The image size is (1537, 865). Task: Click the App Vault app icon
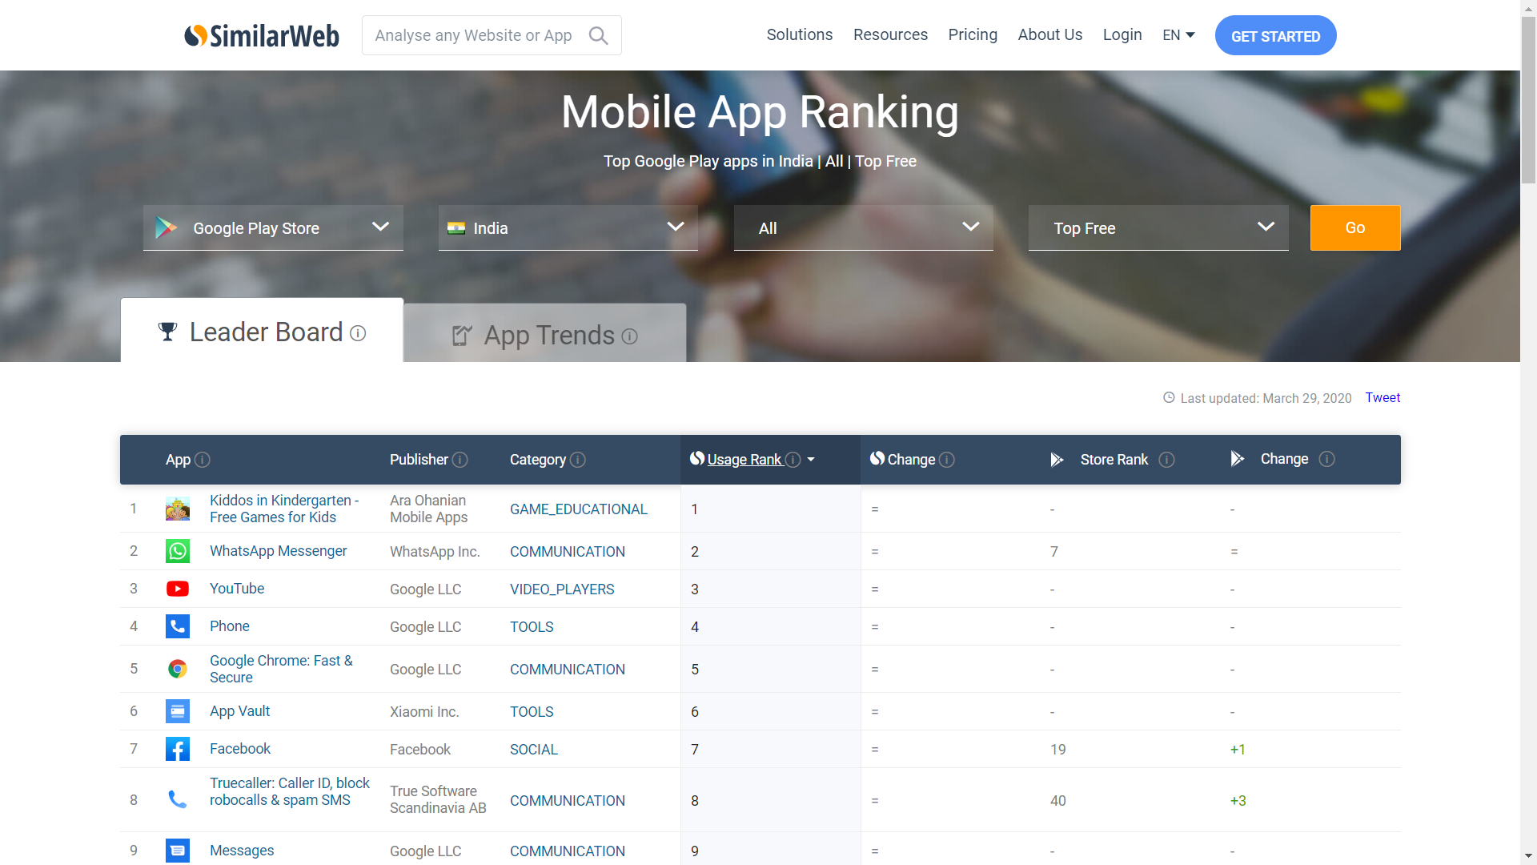click(x=177, y=711)
